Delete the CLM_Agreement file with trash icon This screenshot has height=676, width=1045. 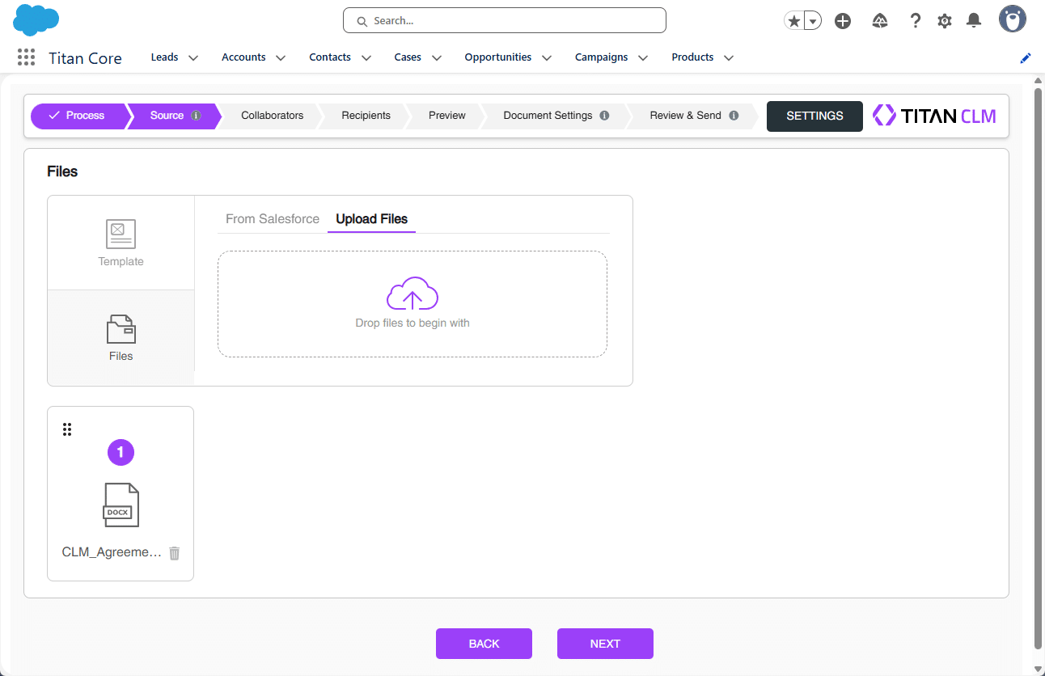pos(174,552)
